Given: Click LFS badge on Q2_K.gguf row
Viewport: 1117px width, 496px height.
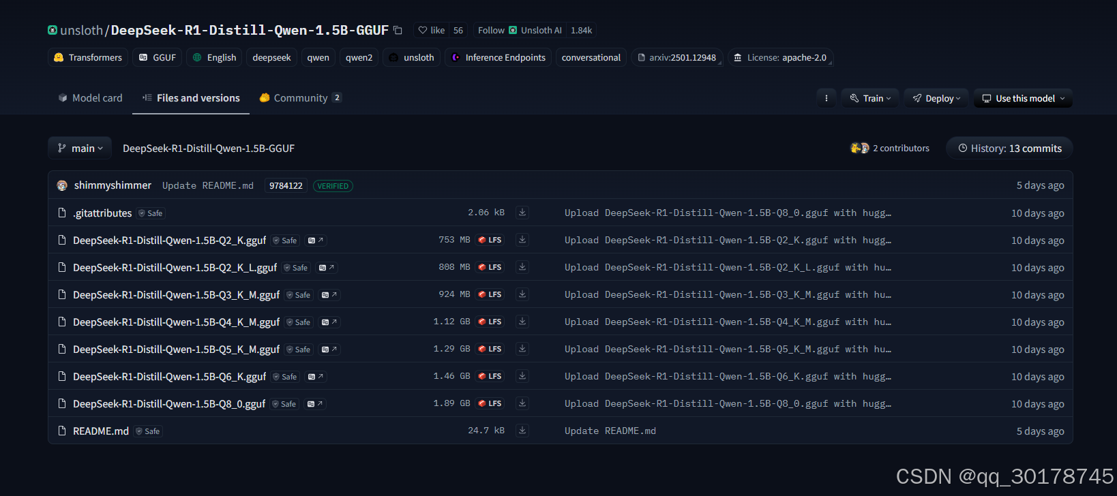Looking at the screenshot, I should click(x=490, y=240).
